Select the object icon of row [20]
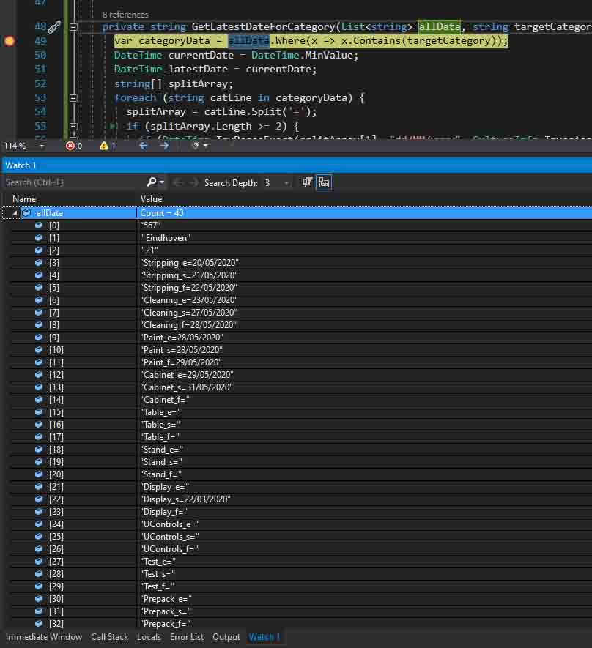Screen dimensions: 592x648 [x=39, y=474]
